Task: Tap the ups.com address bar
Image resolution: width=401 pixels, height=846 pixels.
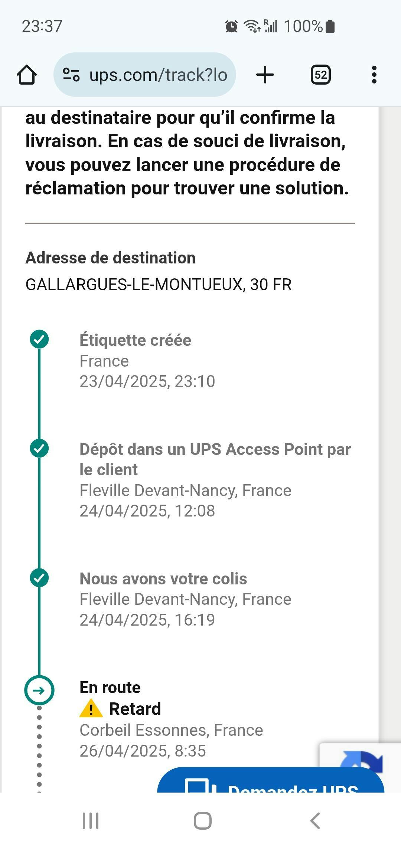Action: [158, 75]
